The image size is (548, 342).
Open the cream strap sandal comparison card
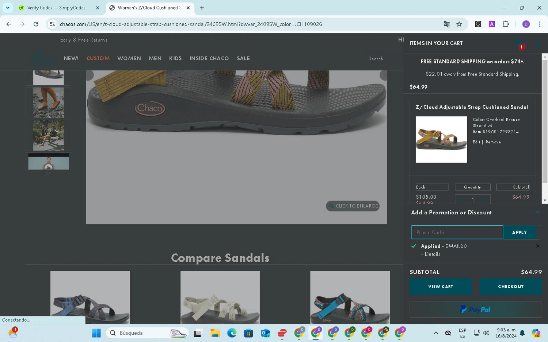[x=220, y=297]
